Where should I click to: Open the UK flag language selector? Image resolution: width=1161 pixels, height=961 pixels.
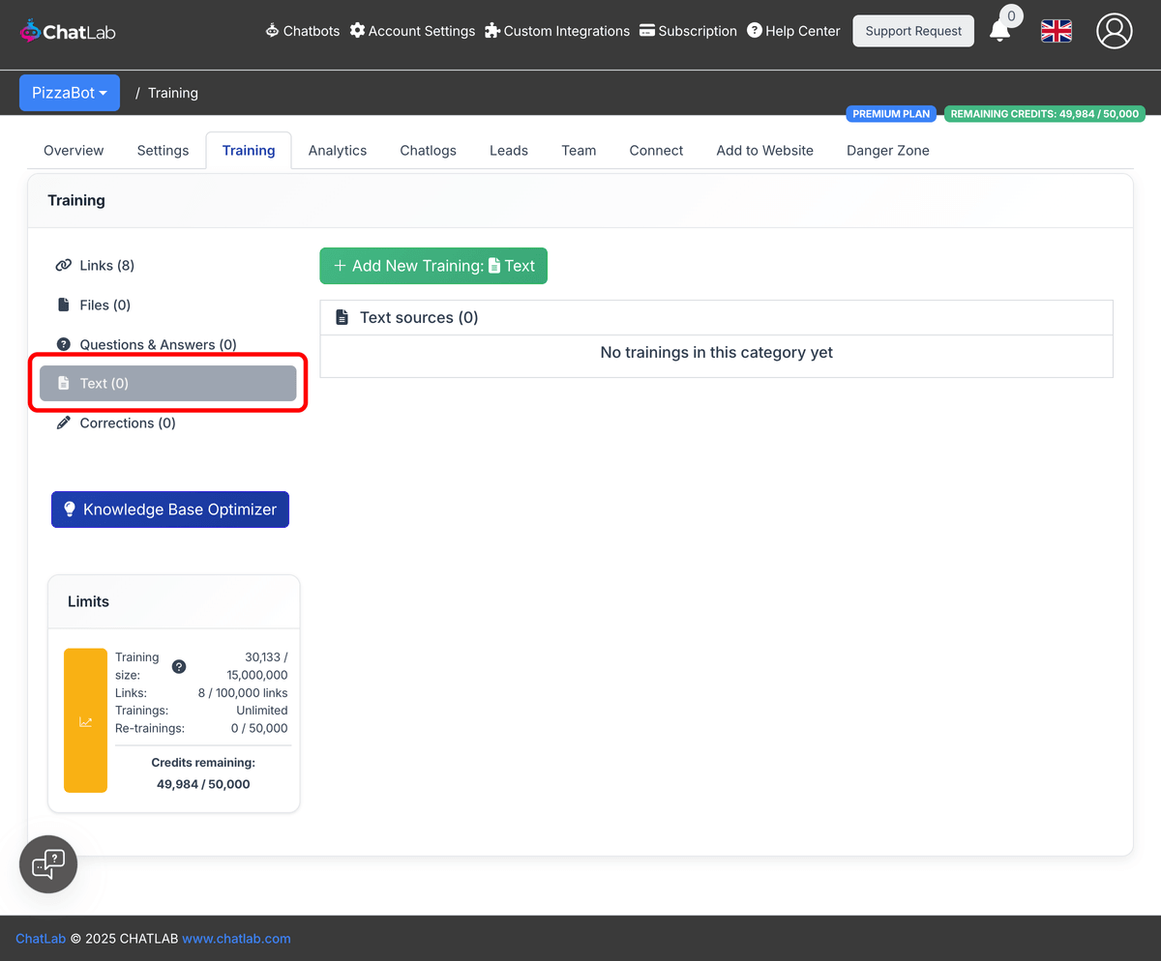tap(1056, 31)
